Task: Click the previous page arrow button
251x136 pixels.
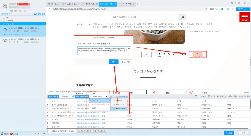Action: tap(146, 54)
